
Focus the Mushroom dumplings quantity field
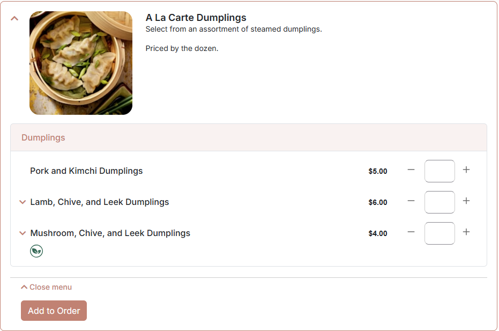(x=440, y=233)
